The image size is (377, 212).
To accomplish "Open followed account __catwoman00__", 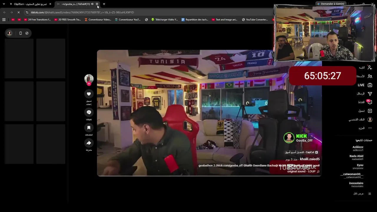I will [352, 175].
